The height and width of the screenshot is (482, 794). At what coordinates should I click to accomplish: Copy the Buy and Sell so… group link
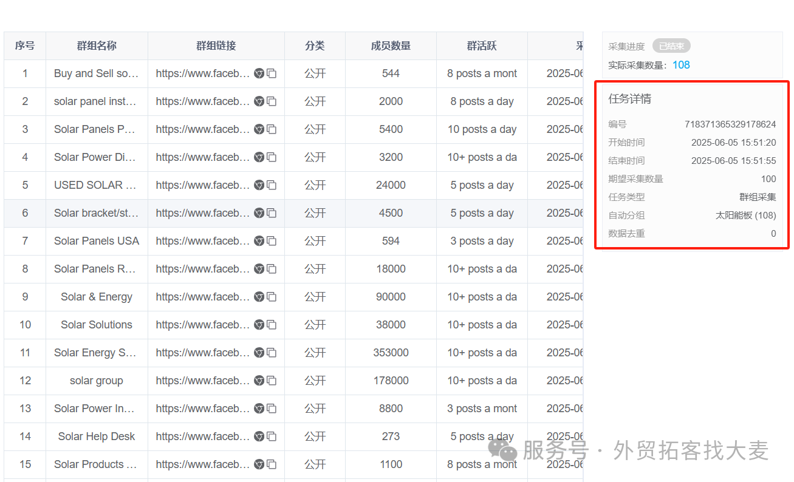click(272, 73)
